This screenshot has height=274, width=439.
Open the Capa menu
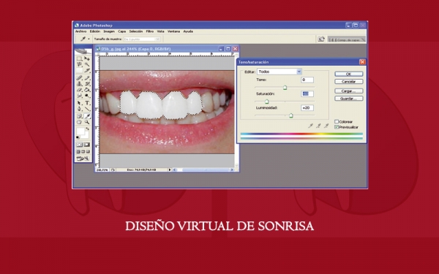tap(121, 31)
